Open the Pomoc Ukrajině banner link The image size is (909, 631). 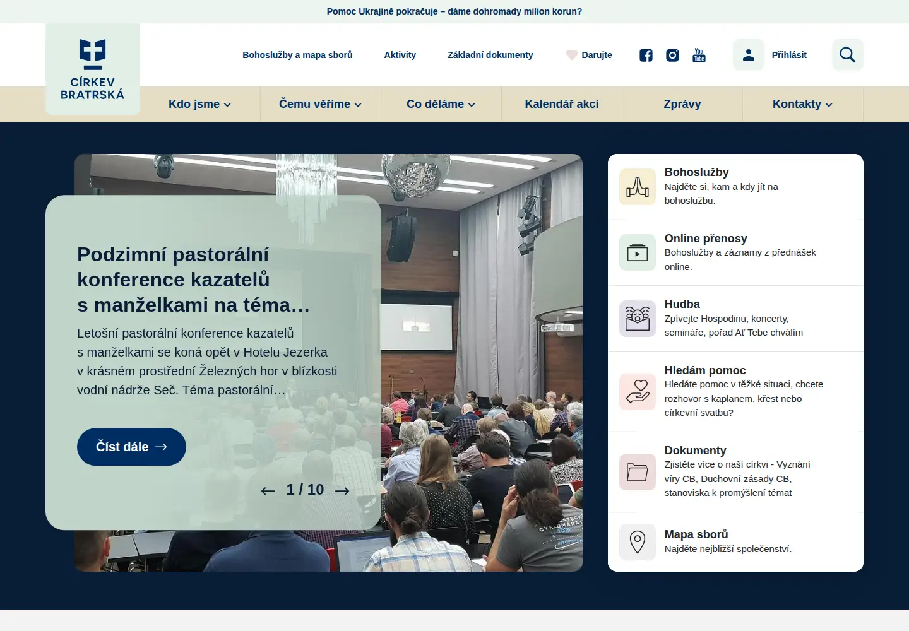(454, 11)
